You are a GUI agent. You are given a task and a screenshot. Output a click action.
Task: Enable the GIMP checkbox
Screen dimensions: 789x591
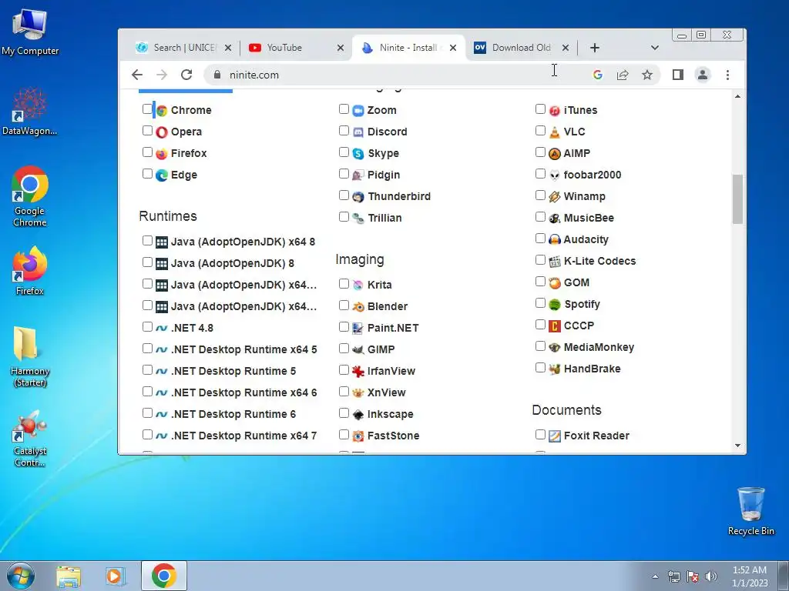[344, 349]
